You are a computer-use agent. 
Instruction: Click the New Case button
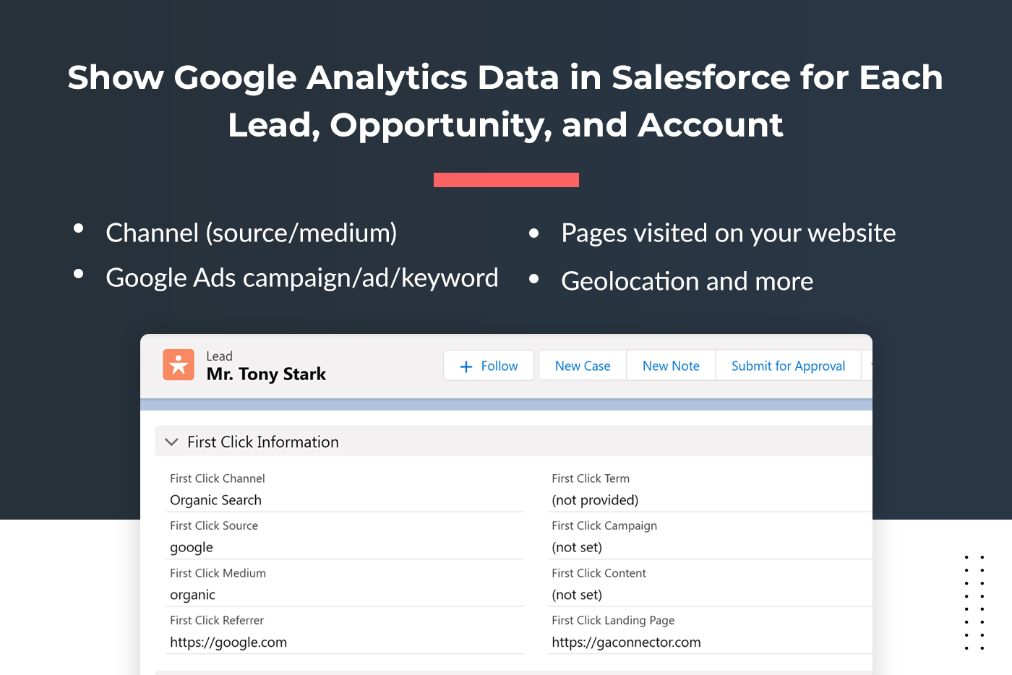point(583,366)
